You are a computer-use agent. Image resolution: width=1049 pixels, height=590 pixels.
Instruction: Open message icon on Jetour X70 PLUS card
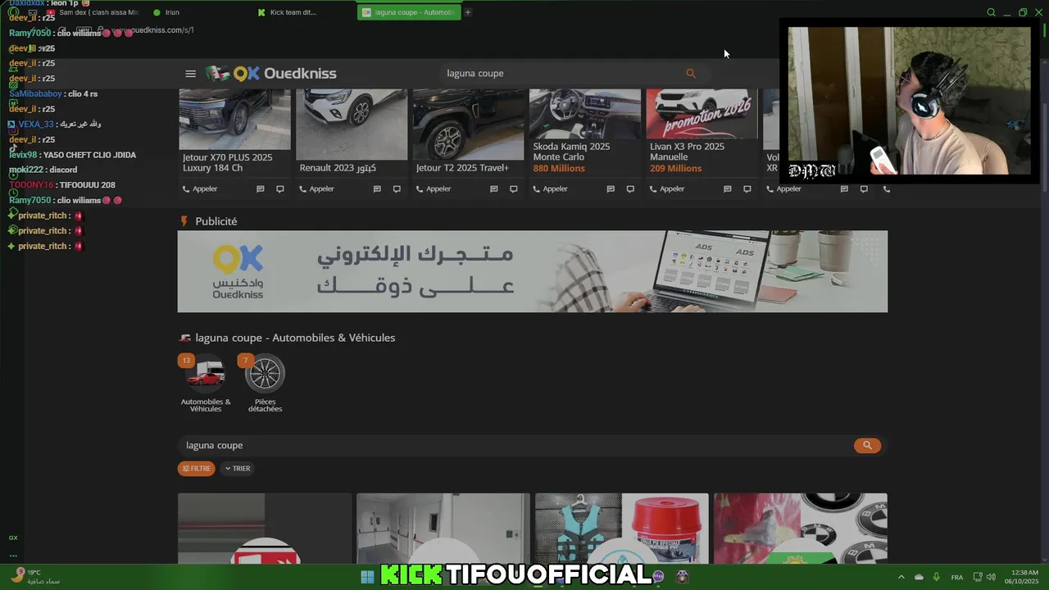[x=261, y=189]
